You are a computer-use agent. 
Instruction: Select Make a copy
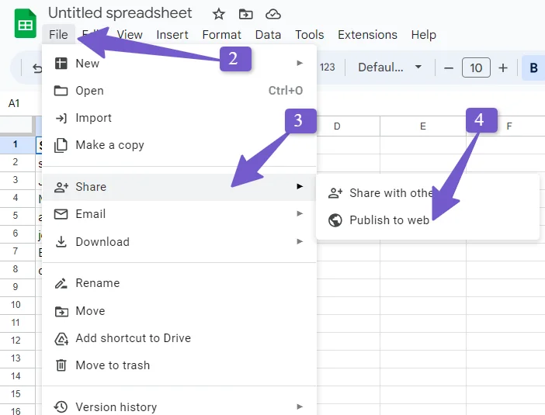[179, 145]
